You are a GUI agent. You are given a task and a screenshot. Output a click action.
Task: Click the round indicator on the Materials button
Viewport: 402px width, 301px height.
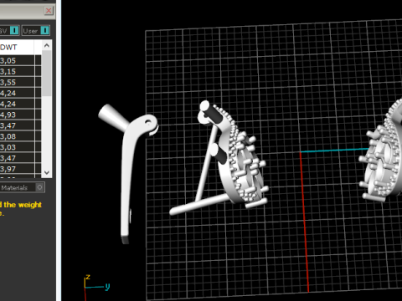click(39, 187)
